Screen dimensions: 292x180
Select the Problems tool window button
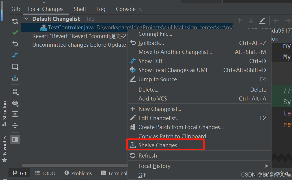[78, 173]
